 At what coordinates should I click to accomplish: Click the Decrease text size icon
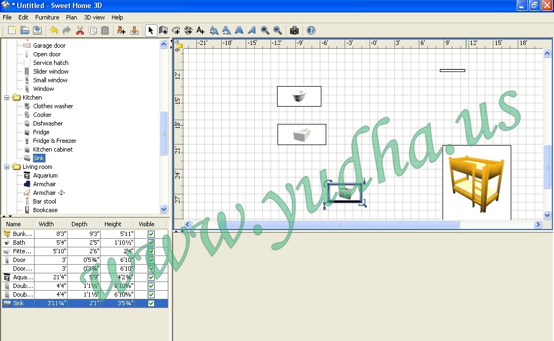tap(227, 30)
